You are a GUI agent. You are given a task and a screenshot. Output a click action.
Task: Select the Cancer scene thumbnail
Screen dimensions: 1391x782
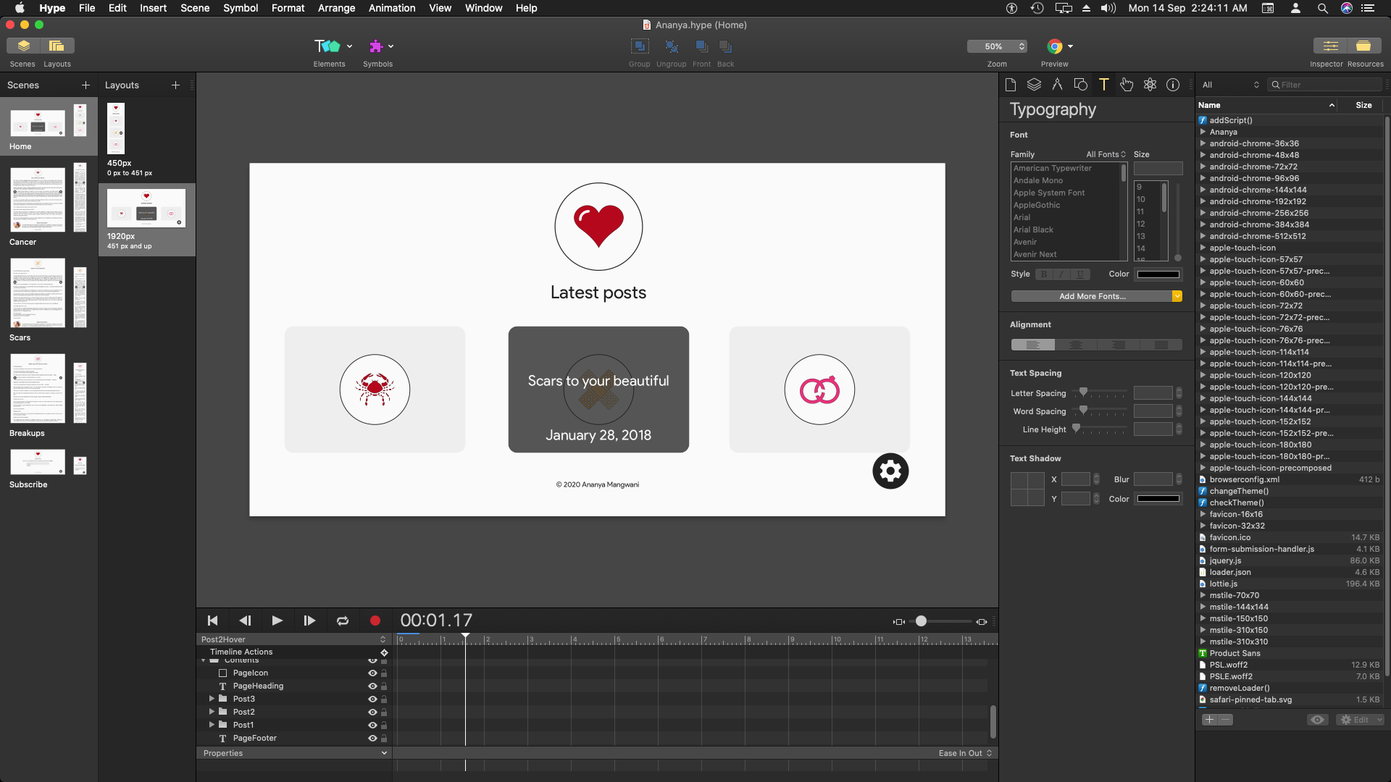click(38, 200)
